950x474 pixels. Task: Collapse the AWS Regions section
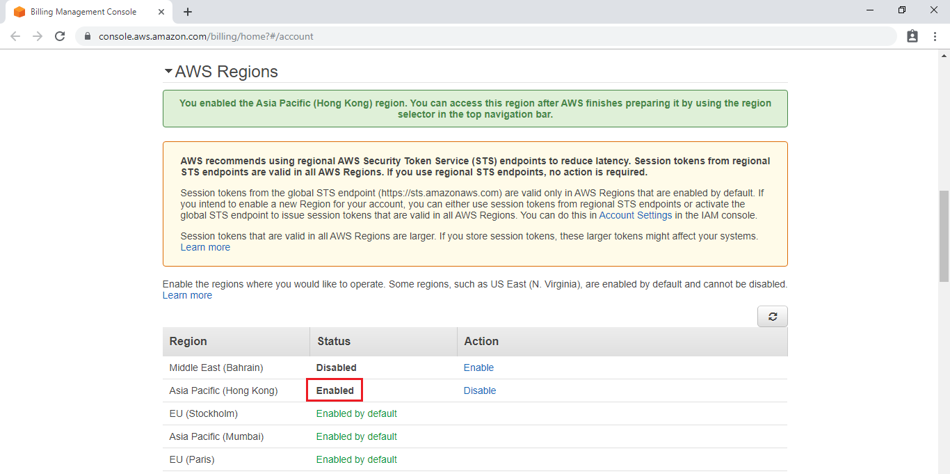[x=168, y=72]
